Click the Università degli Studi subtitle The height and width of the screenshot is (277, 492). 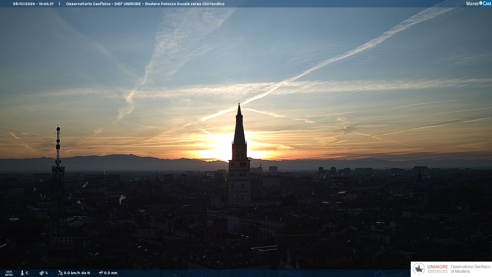(437, 271)
